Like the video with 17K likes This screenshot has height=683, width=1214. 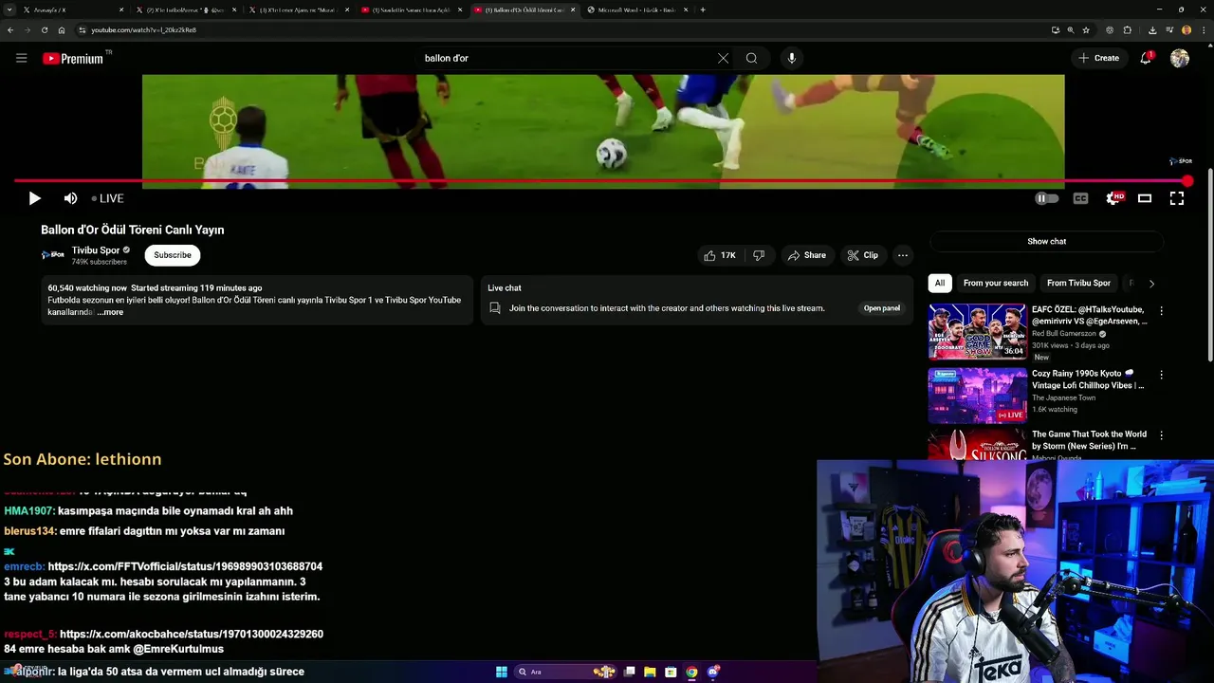[720, 255]
